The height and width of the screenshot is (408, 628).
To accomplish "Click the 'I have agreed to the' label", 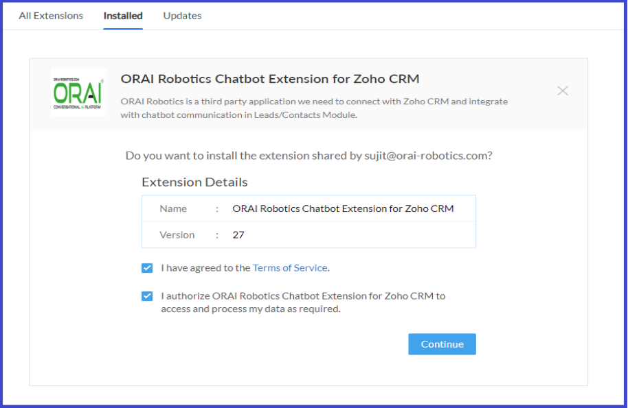I will pos(205,268).
